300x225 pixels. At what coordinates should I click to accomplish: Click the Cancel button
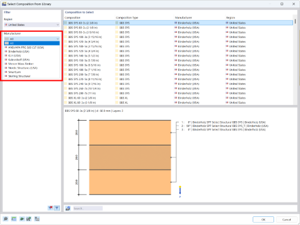tap(287, 219)
